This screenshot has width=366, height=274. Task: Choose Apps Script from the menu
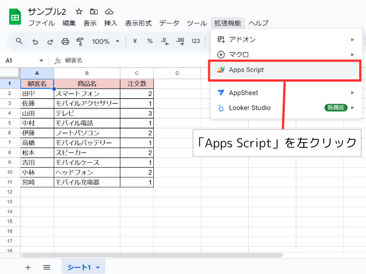coord(285,70)
